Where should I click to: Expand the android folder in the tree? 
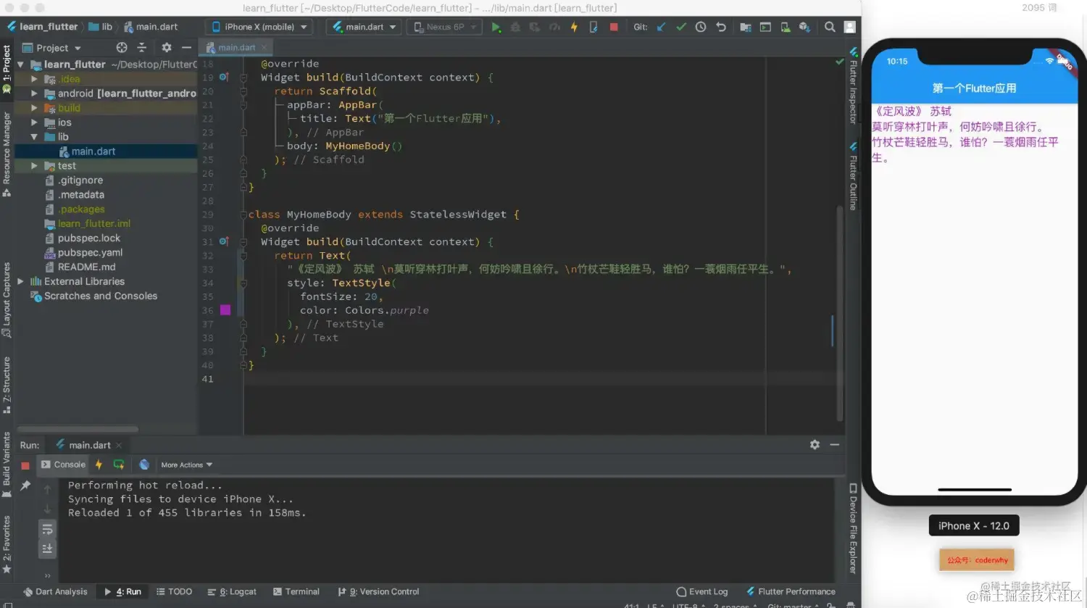(x=34, y=93)
